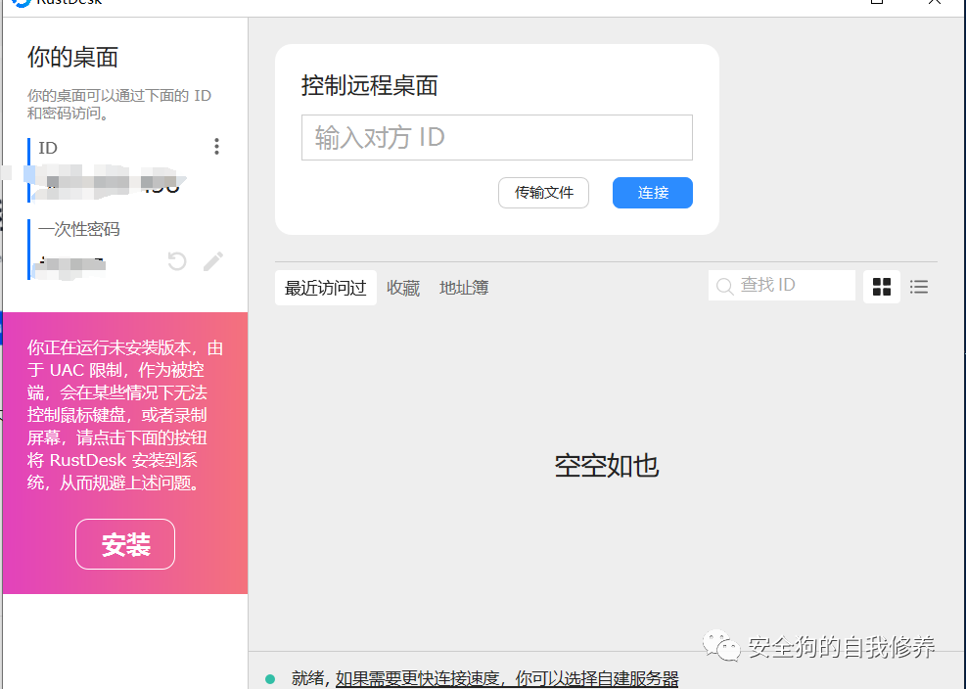Close the RustDesk window

(935, 3)
